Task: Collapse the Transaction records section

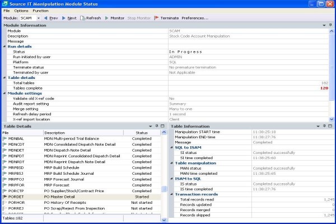Action: (x=171, y=194)
